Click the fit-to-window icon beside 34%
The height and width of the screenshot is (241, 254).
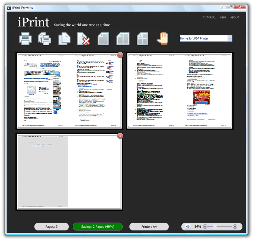coord(188,226)
